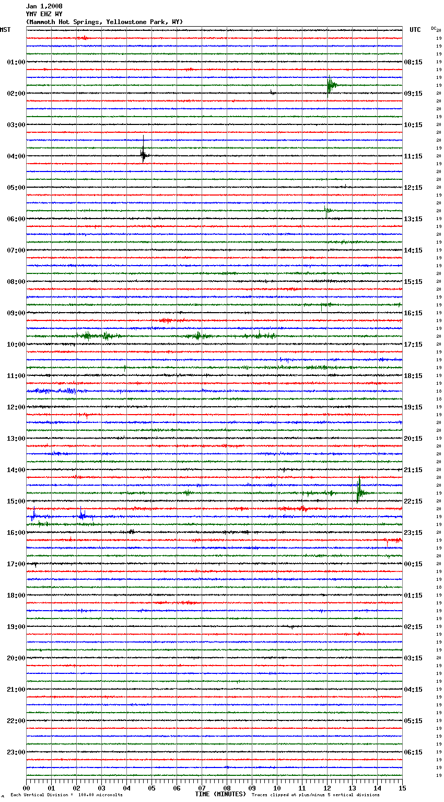
Task: Select the 23:00 MST row label
Action: tap(16, 752)
